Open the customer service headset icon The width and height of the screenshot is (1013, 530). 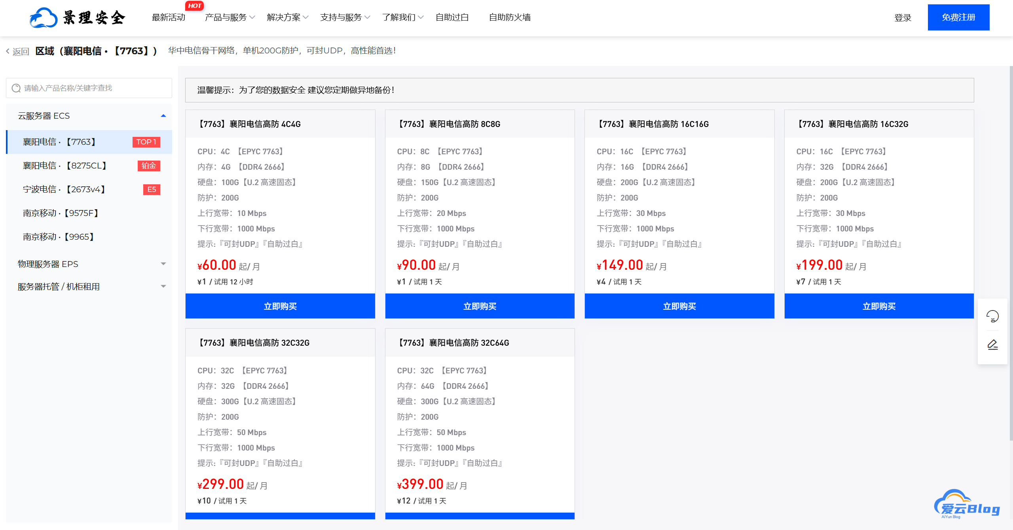pyautogui.click(x=992, y=316)
